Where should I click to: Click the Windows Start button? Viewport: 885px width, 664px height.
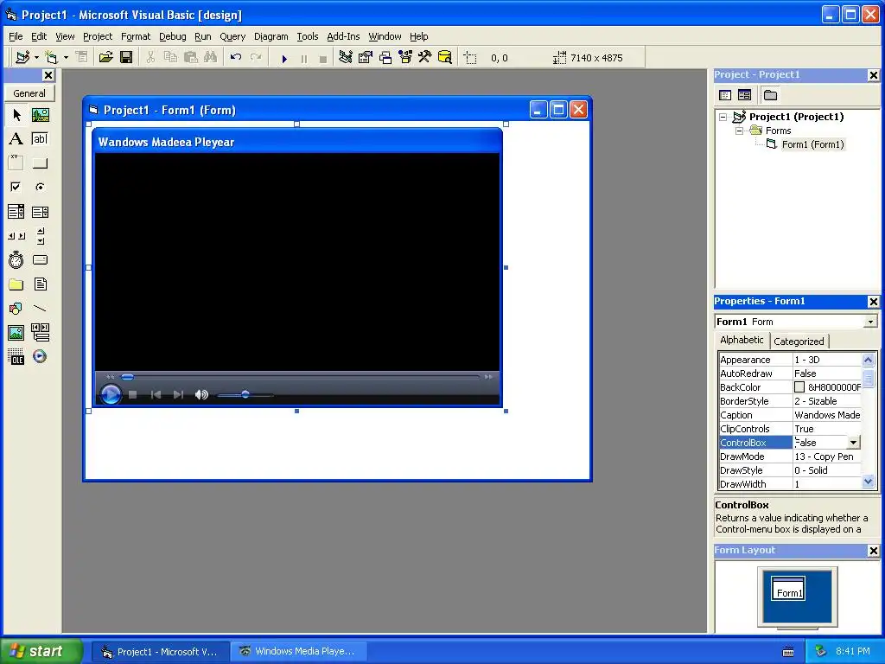point(41,651)
